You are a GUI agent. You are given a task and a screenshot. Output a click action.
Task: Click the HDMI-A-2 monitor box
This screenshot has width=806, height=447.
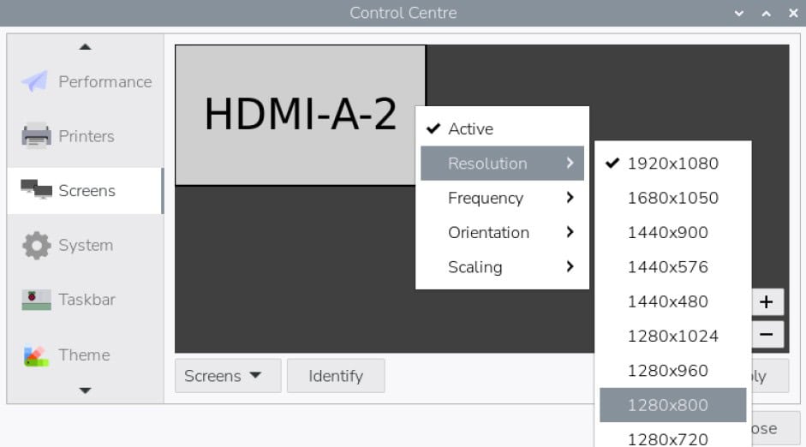(x=300, y=115)
